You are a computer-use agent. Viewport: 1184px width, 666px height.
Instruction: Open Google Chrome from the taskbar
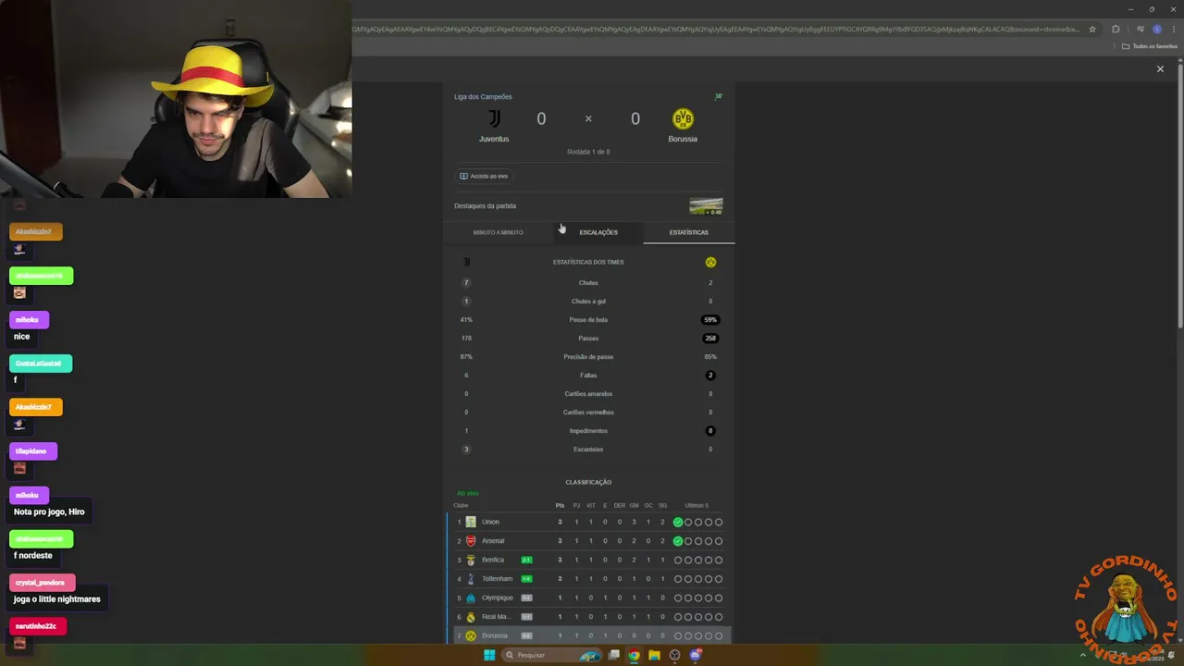pos(634,655)
